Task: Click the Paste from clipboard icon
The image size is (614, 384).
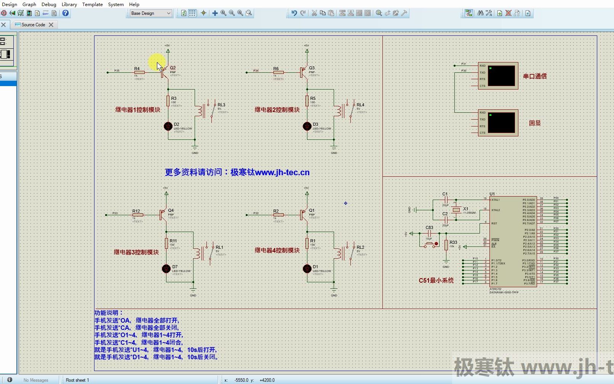Action: [x=331, y=13]
